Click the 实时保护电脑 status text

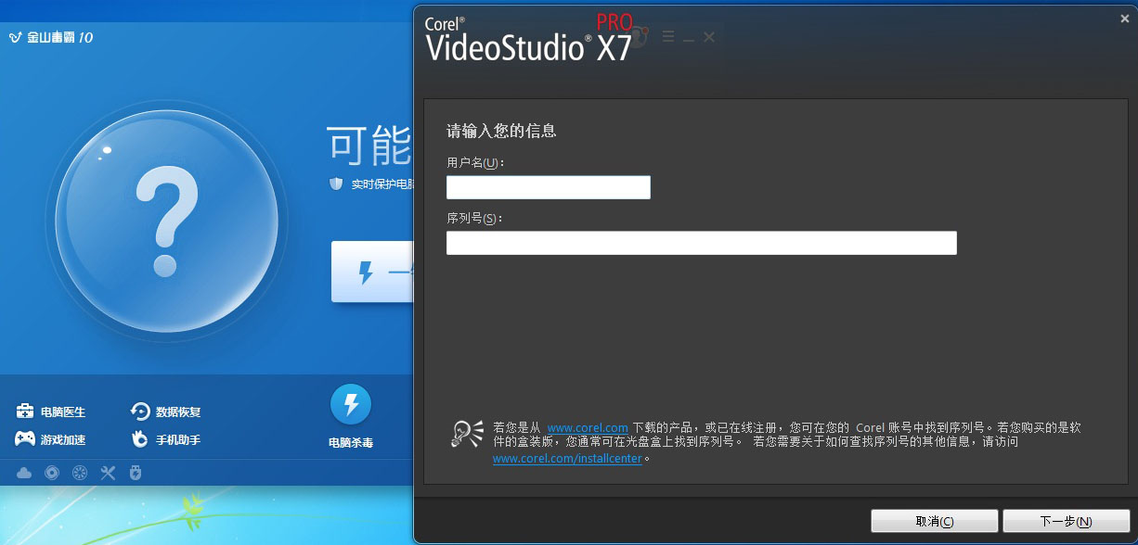click(382, 184)
